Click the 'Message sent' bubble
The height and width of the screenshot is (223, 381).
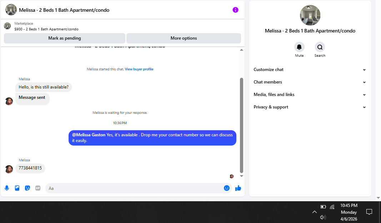pos(32,98)
